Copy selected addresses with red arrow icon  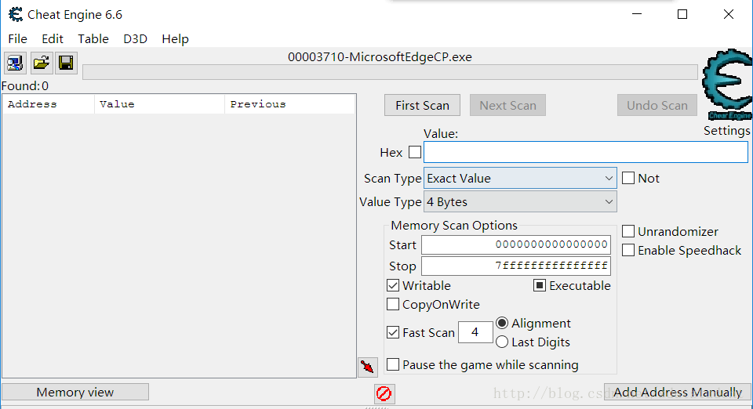[x=367, y=367]
